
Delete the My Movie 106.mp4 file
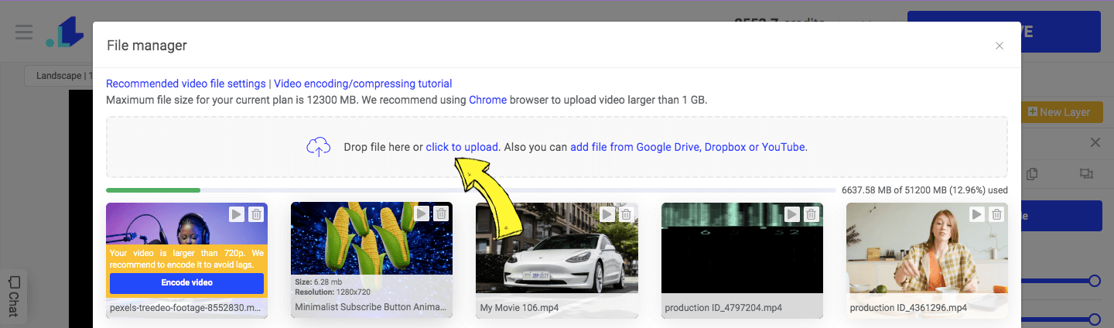tap(627, 214)
